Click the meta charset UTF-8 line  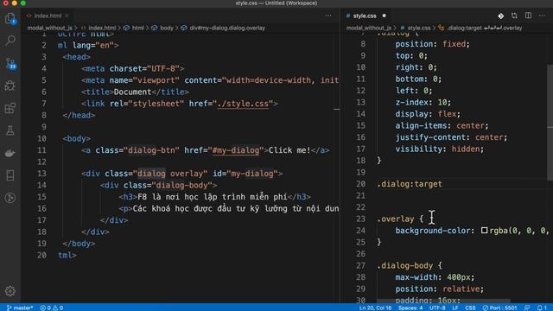pos(132,68)
